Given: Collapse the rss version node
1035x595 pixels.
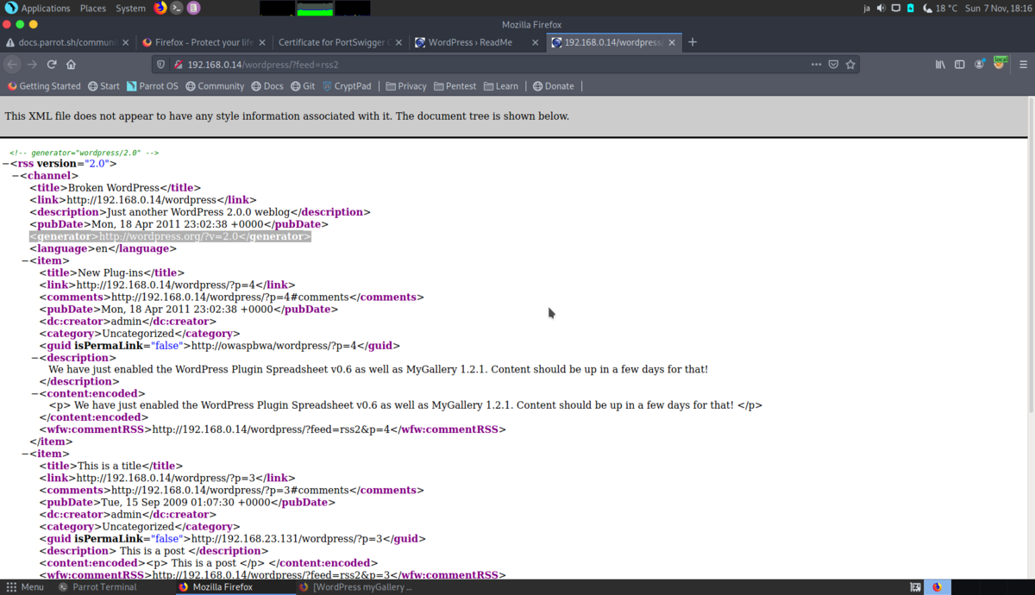Looking at the screenshot, I should coord(6,164).
